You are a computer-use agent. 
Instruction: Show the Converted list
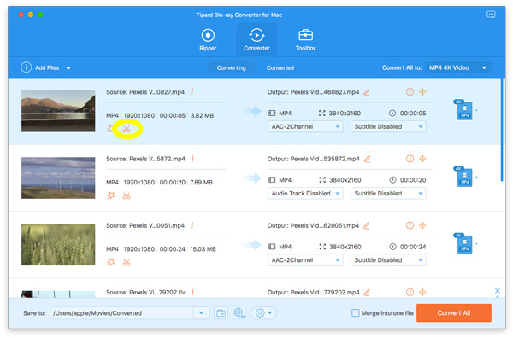[280, 68]
